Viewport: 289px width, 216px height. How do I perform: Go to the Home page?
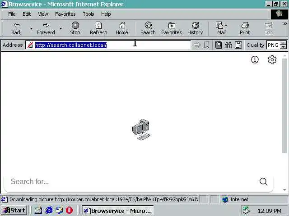(x=122, y=28)
